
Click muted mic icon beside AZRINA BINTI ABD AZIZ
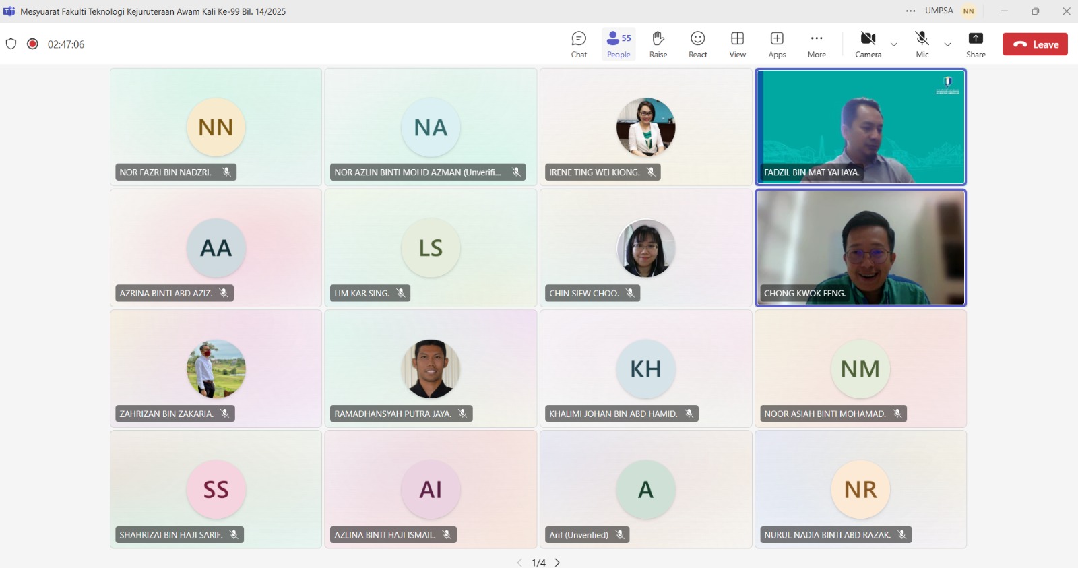click(224, 293)
